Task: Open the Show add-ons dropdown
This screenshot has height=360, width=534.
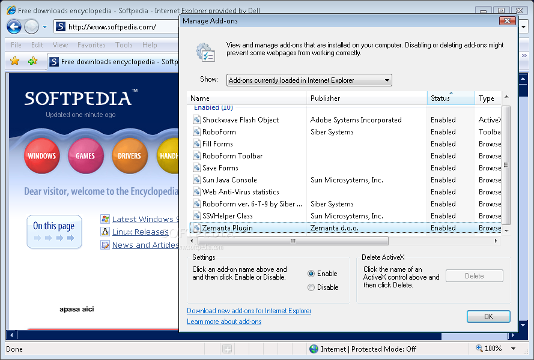Action: coord(309,80)
